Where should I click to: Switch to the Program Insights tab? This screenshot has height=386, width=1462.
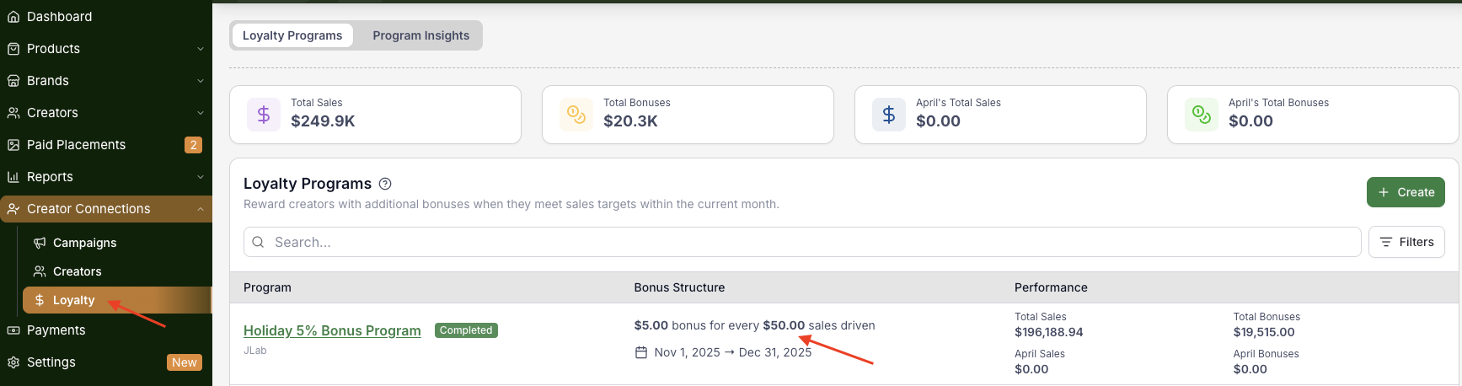tap(420, 35)
